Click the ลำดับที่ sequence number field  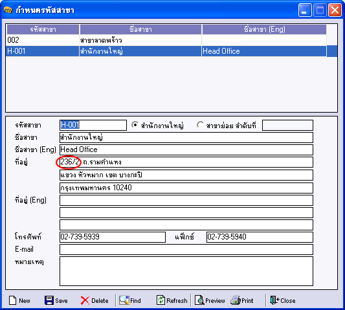[x=287, y=125]
